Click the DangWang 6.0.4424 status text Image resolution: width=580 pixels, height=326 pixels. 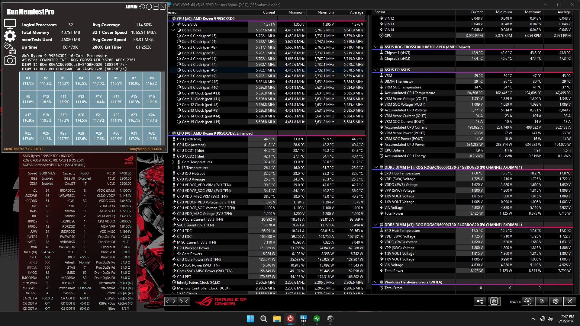point(145,149)
